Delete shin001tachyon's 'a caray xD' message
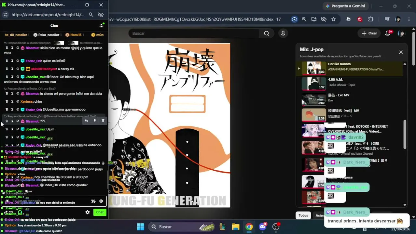 coord(7,69)
